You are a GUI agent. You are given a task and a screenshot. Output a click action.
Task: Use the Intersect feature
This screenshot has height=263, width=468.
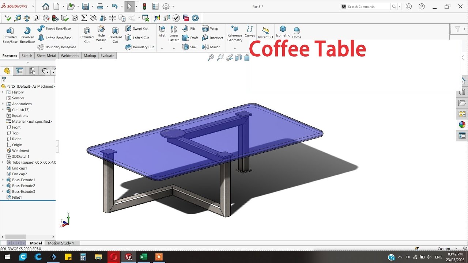click(x=212, y=38)
